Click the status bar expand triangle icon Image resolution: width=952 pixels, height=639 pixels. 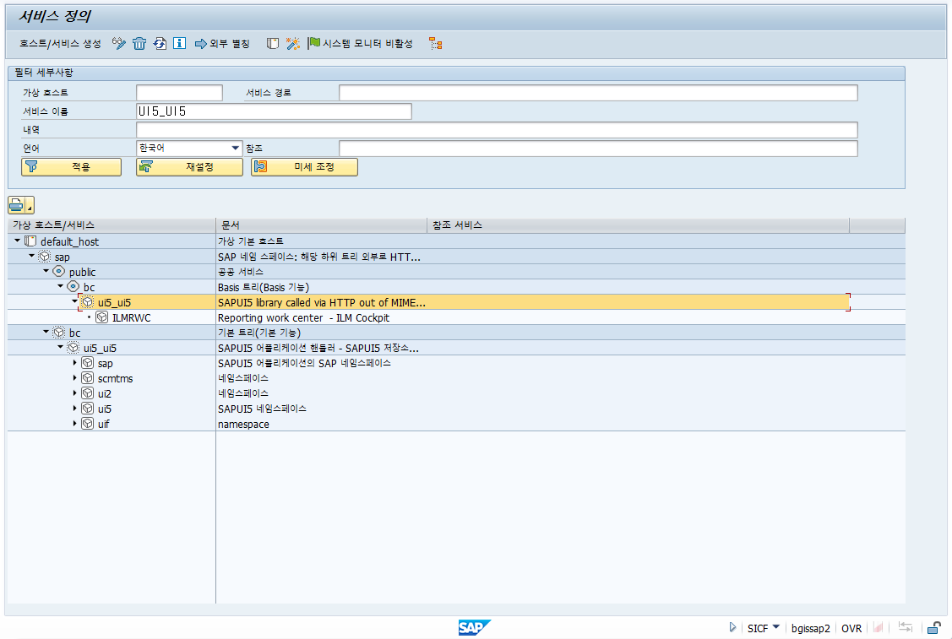[x=732, y=627]
